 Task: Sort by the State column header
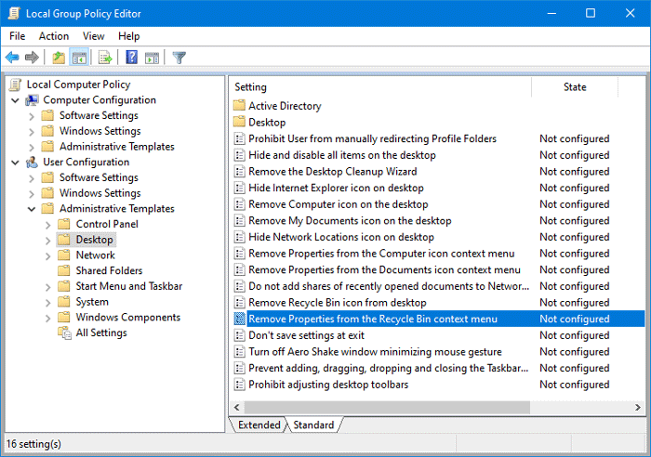pos(575,87)
